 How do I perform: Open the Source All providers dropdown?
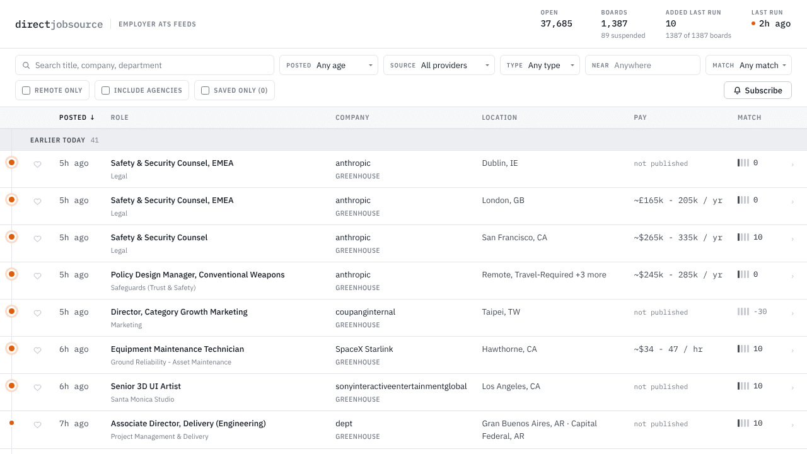point(439,65)
